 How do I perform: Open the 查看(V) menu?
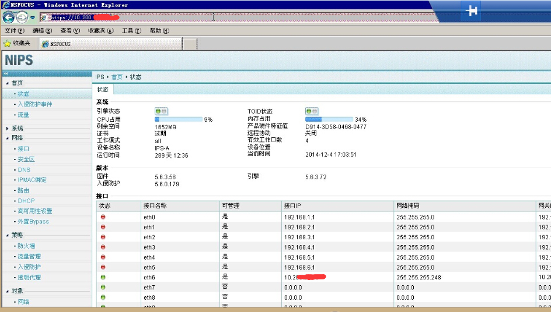70,31
